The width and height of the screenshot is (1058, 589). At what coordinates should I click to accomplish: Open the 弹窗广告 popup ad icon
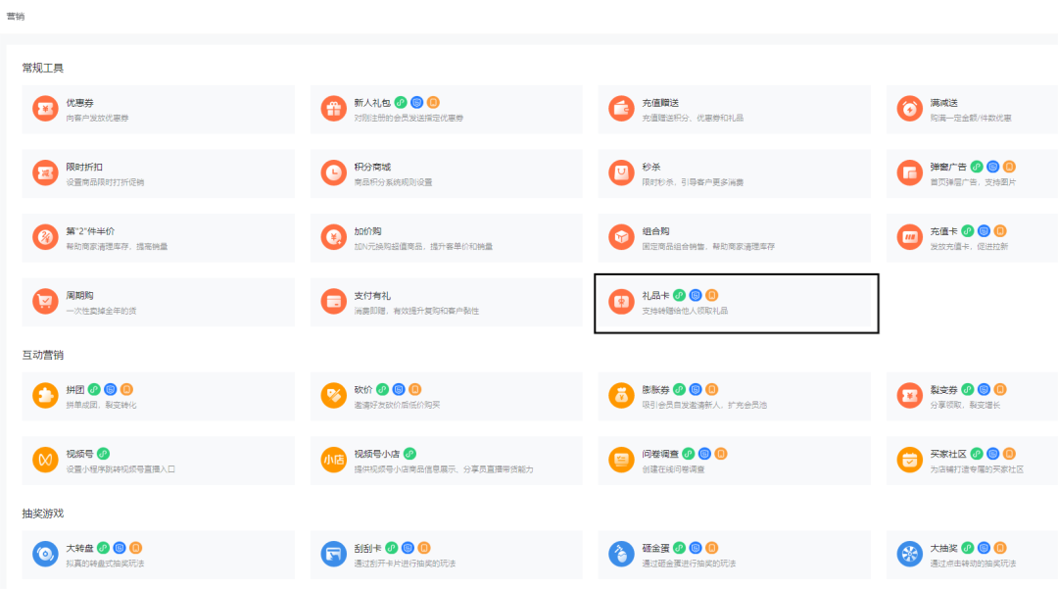[x=909, y=172]
